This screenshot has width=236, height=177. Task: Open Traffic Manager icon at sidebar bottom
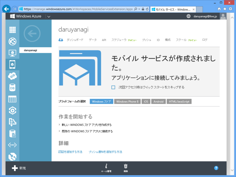(x=12, y=157)
